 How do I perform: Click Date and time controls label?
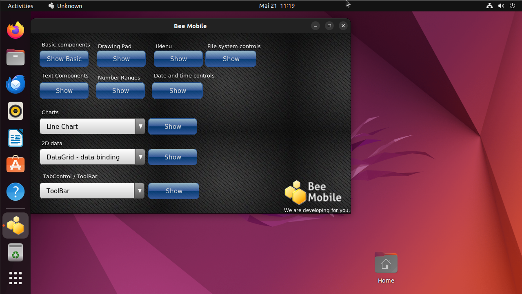tap(184, 76)
